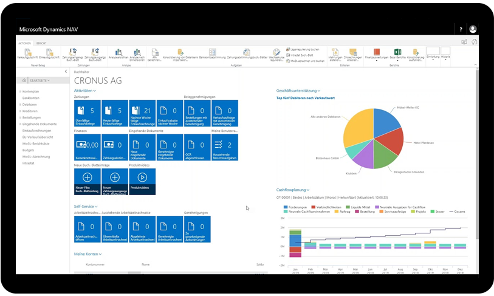The image size is (494, 296).
Task: Open Zahlungsabstimmungsbuch.-Blätter
Action: click(x=247, y=54)
